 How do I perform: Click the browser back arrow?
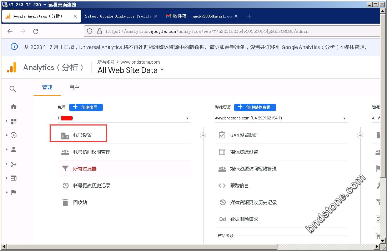coord(10,31)
